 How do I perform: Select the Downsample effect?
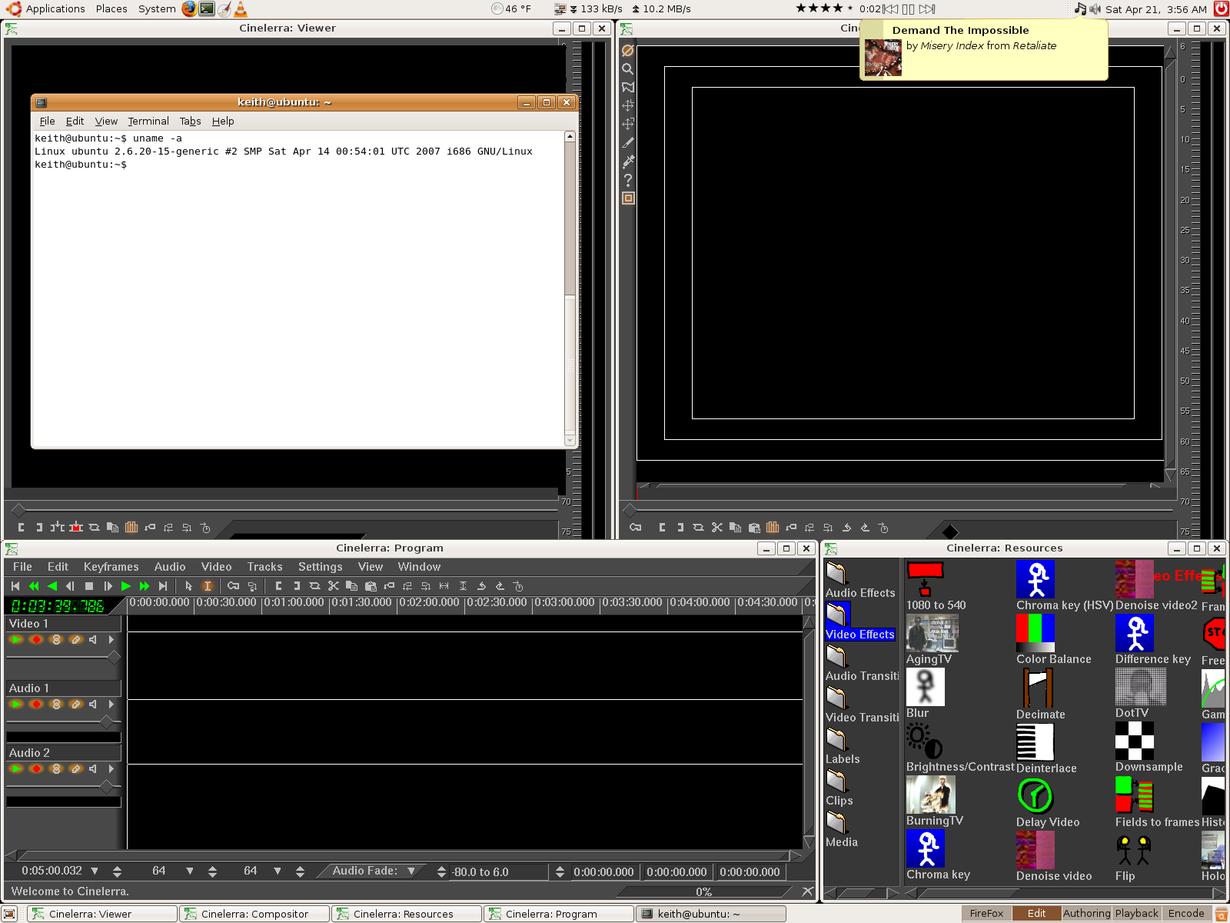point(1149,748)
